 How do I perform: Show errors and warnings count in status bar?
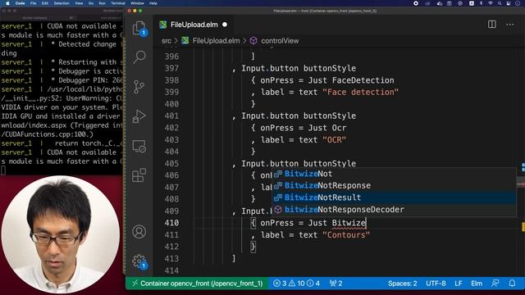coord(296,284)
